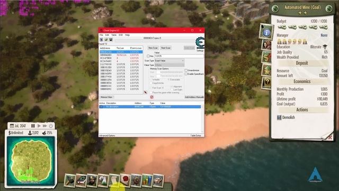
Task: Toggle Pause the game while scanning
Action: click(151, 93)
